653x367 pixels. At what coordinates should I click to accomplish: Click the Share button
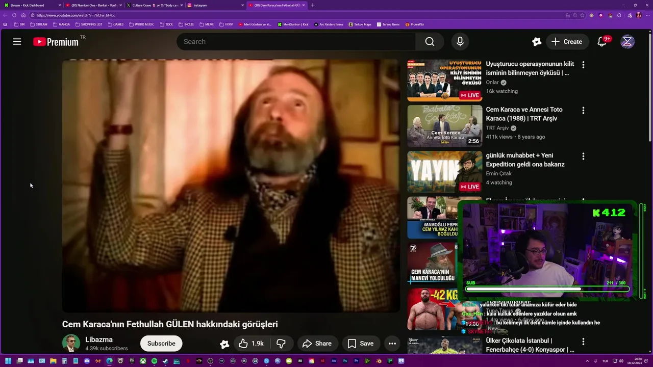[317, 344]
